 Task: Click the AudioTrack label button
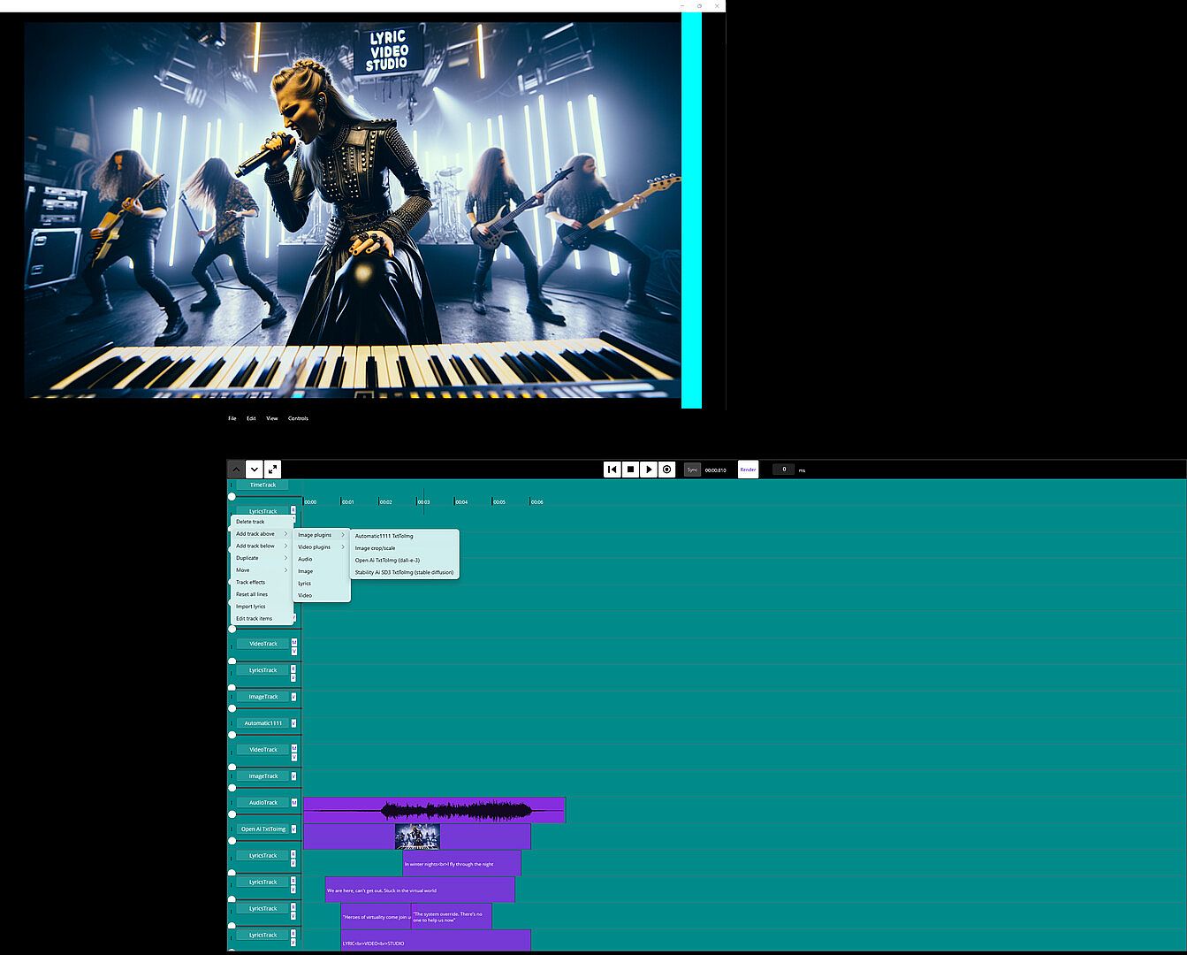263,803
